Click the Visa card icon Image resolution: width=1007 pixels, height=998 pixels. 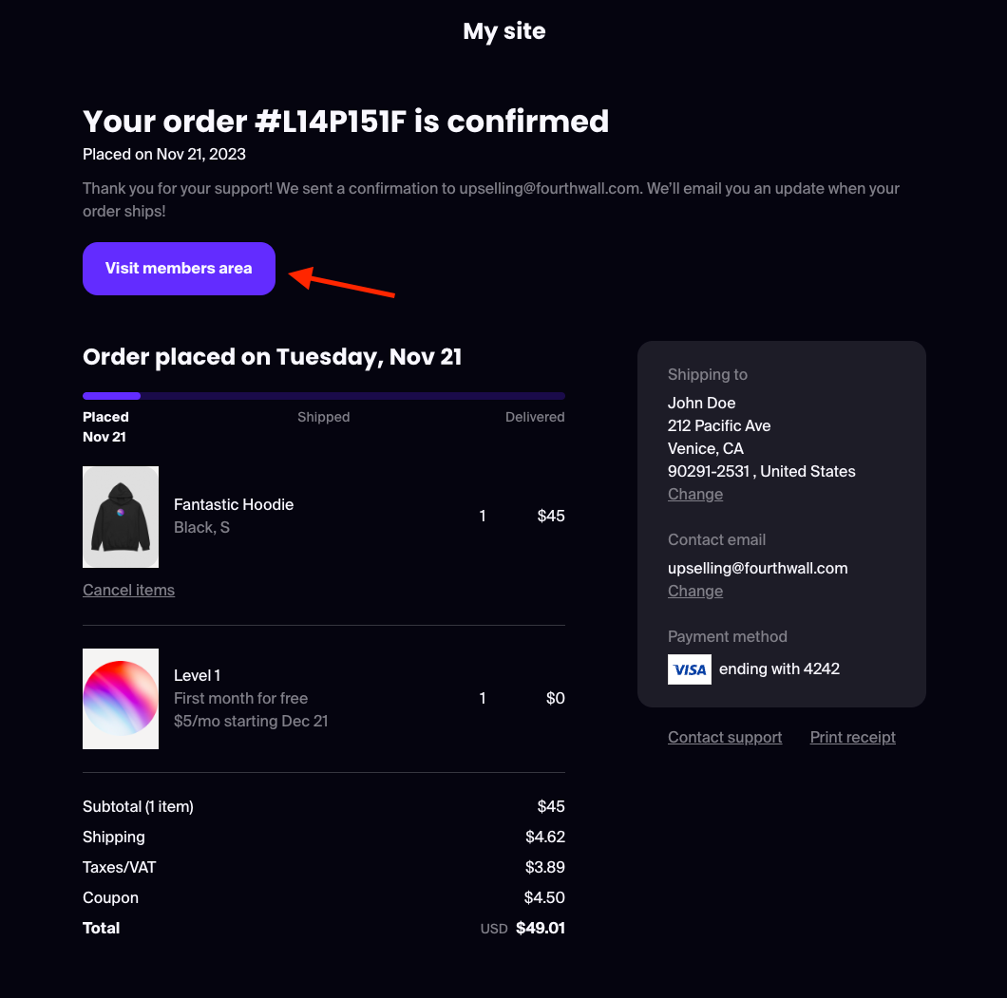690,669
